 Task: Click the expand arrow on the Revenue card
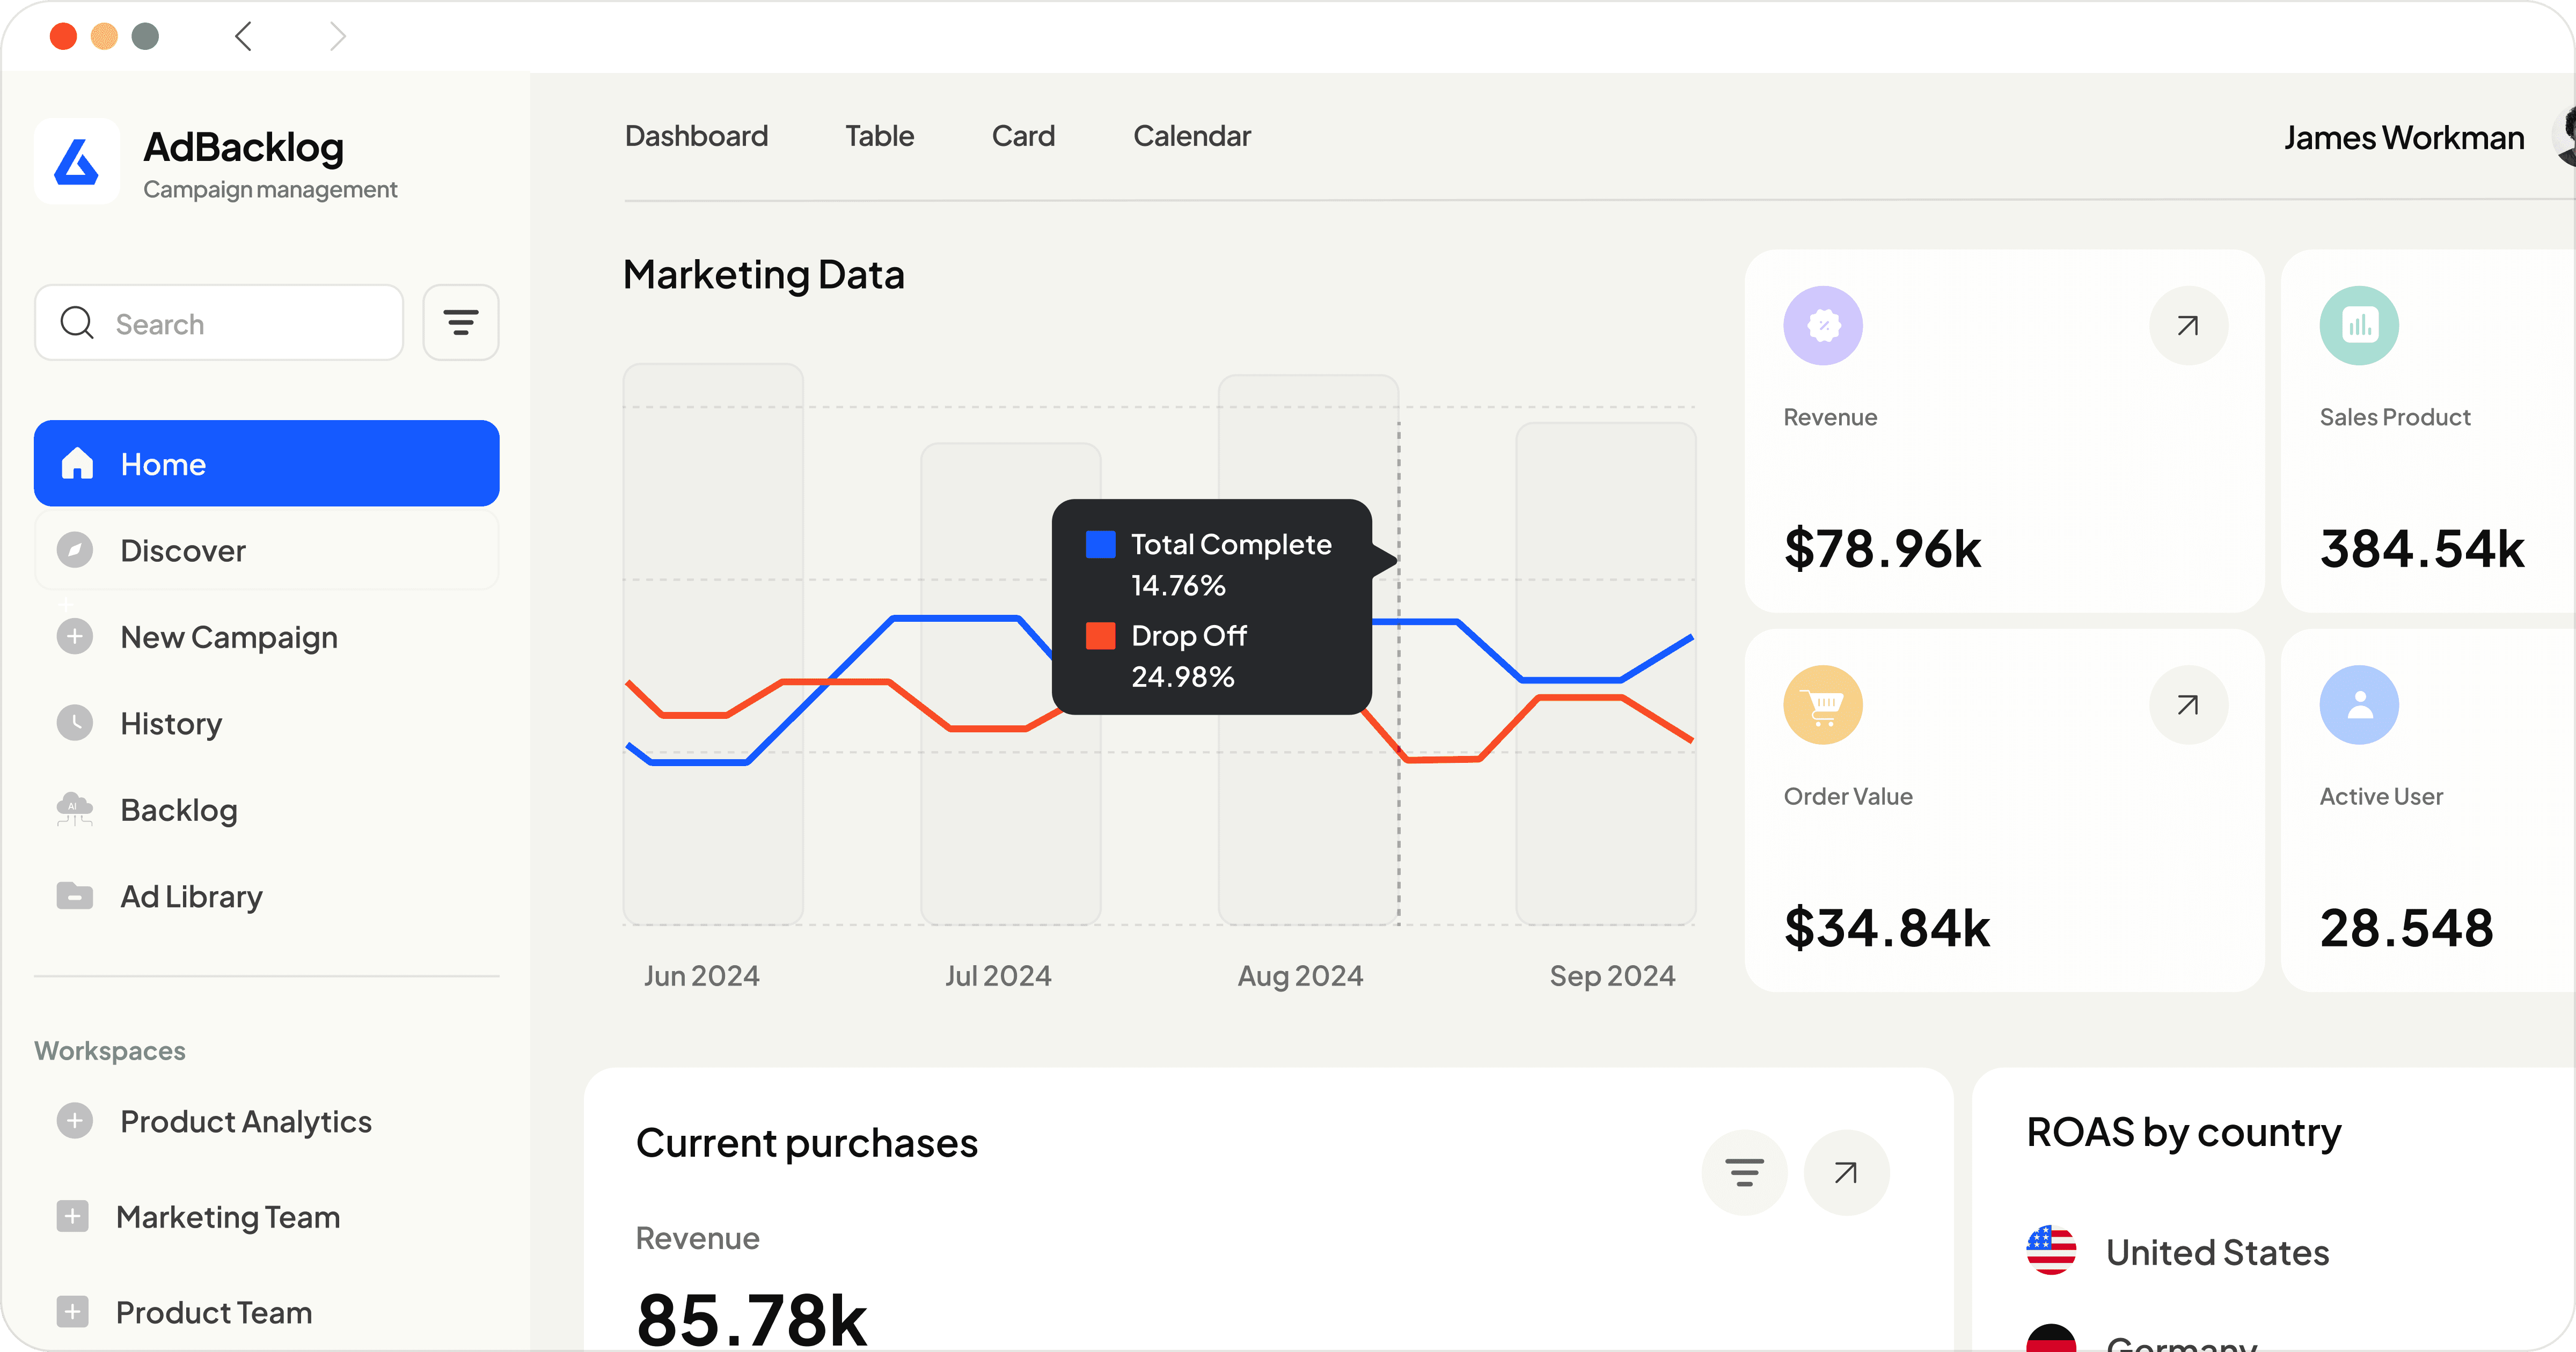[x=2188, y=325]
